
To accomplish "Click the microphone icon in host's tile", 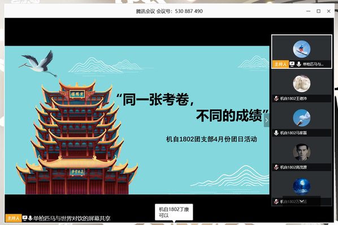I will (x=298, y=64).
